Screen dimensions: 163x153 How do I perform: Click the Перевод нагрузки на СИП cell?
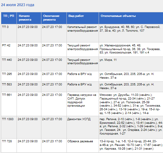point(83,104)
